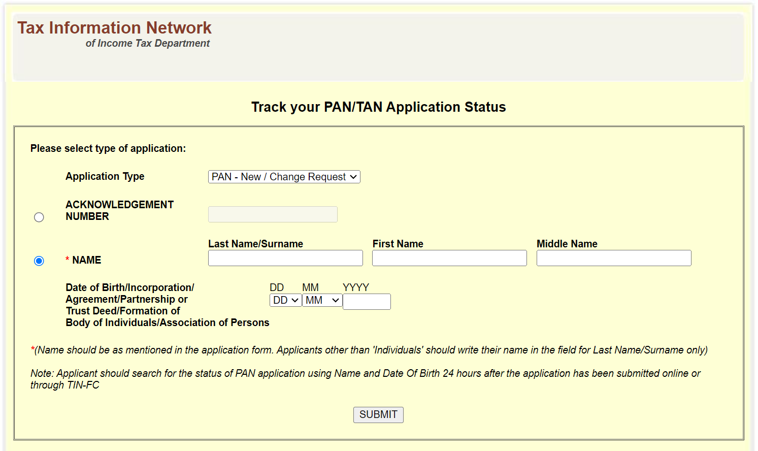
Task: Click inside the First Name field
Action: (x=449, y=258)
